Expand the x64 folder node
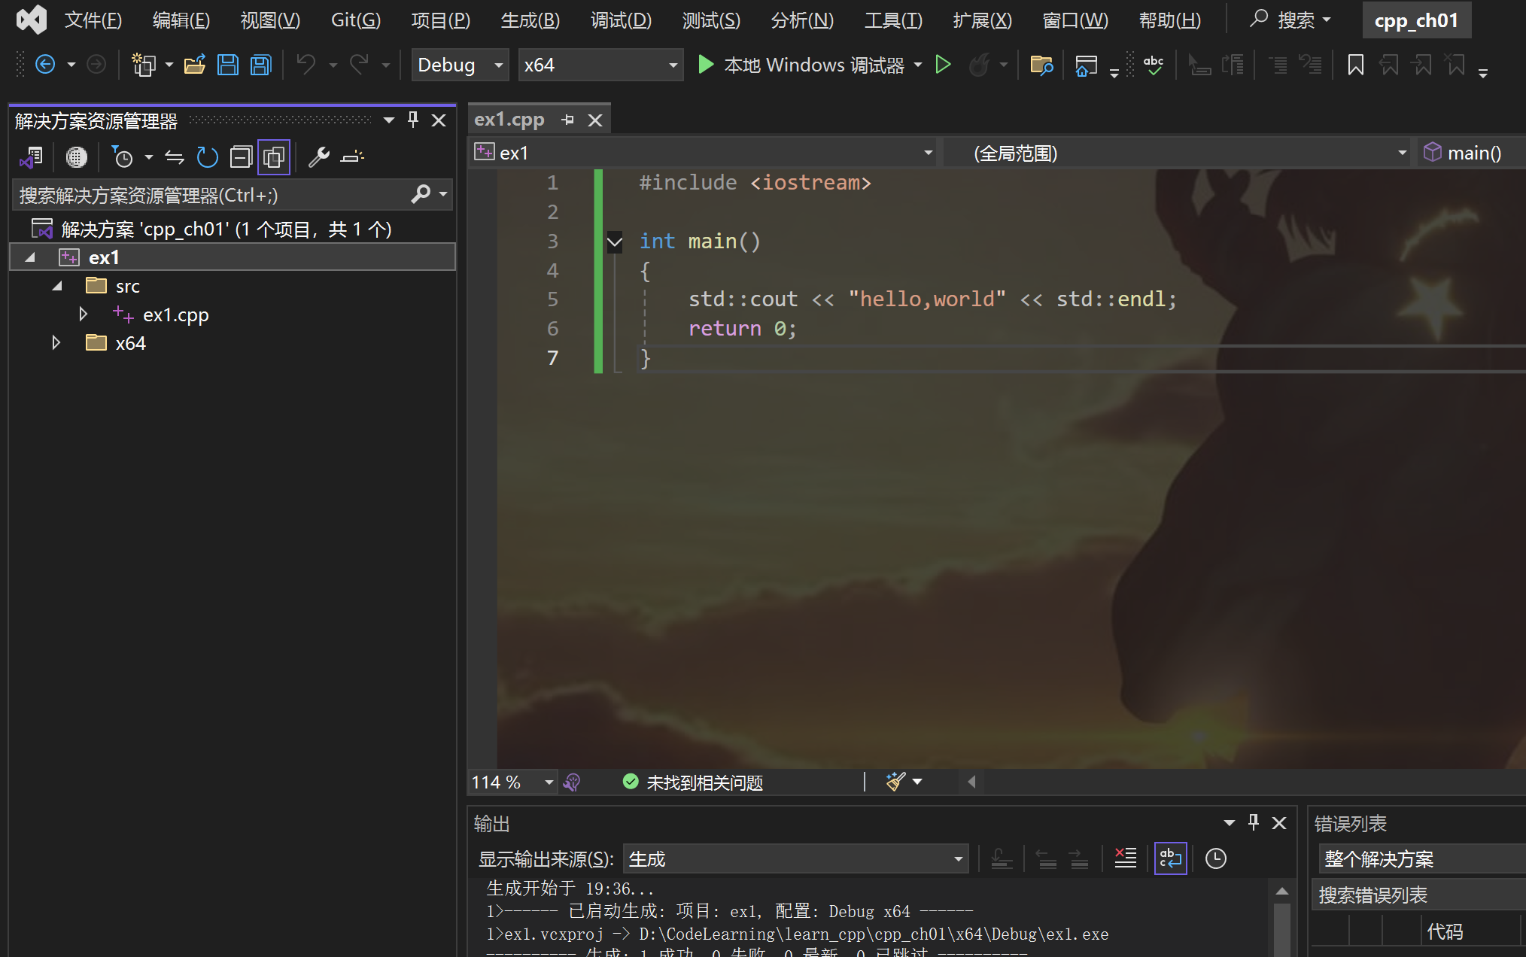The image size is (1526, 957). pyautogui.click(x=56, y=343)
